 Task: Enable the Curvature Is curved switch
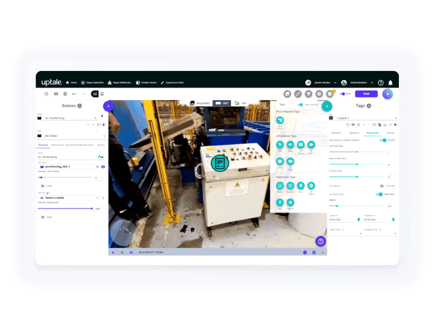382,186
